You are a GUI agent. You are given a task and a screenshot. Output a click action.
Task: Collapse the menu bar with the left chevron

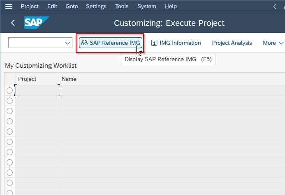(275, 7)
